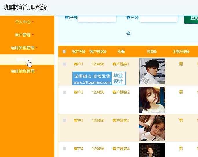198x157 pixels.
Task: Click the 客户姓名 search input field
Action: click(158, 19)
